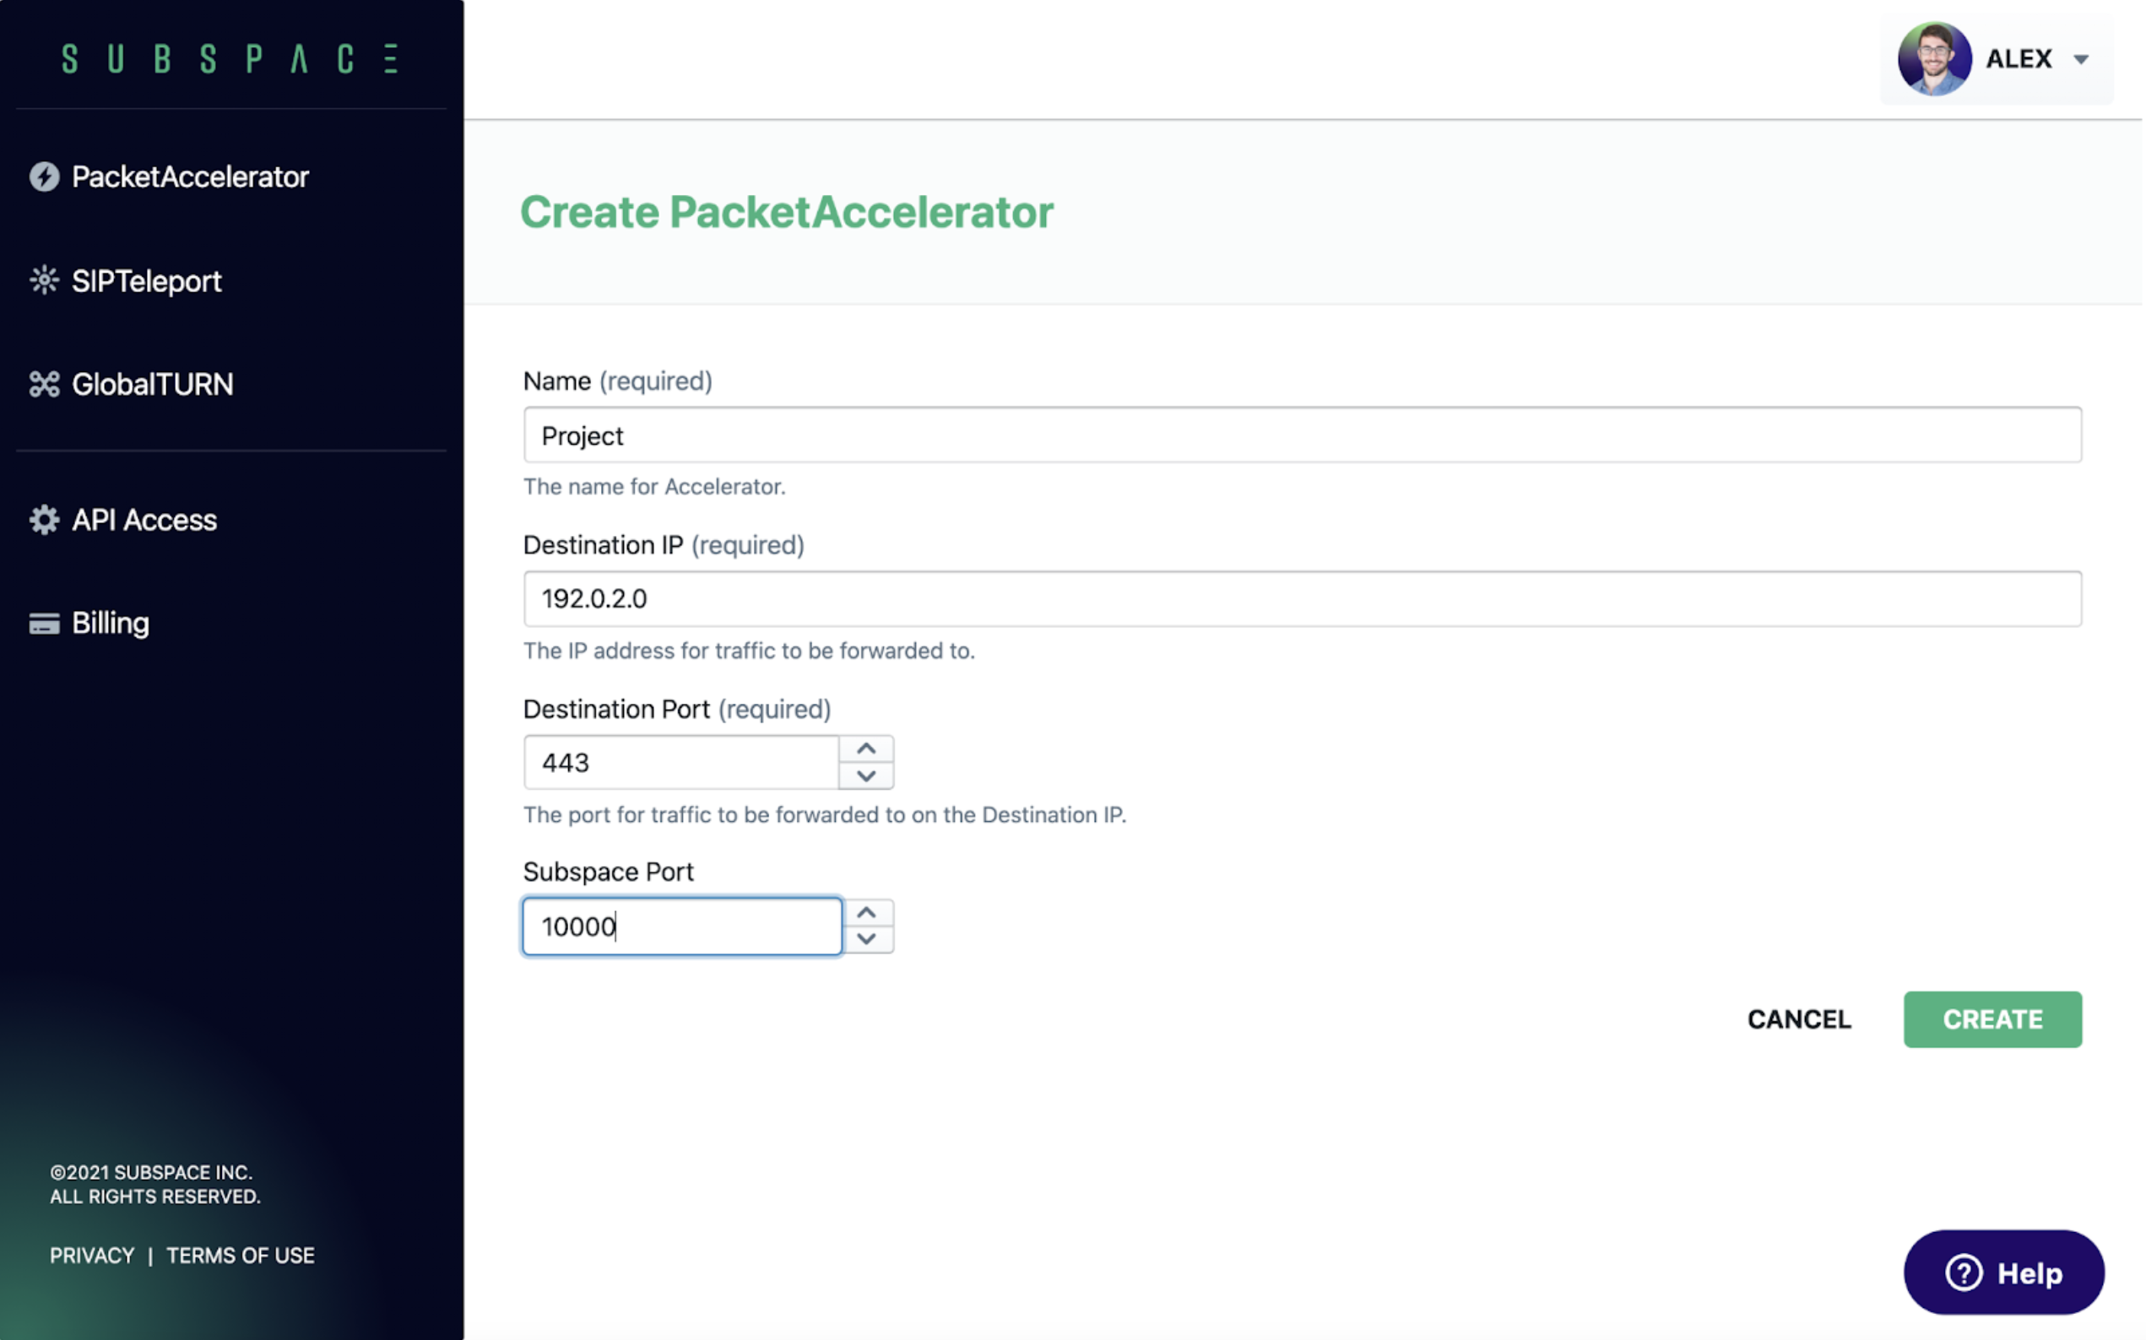Decrease Destination Port with down arrow
The image size is (2146, 1340).
point(867,776)
